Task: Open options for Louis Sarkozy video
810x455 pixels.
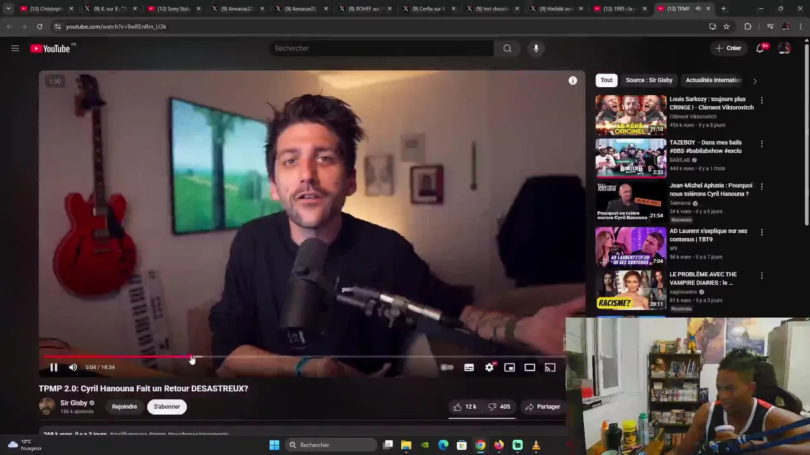Action: (x=761, y=100)
